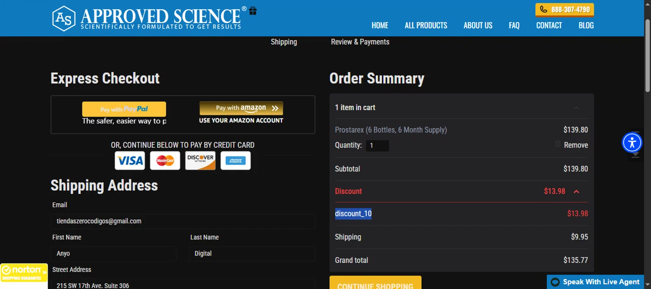Screen dimensions: 651x289
Task: Click the highlighted discount_10 code text
Action: [x=353, y=214]
